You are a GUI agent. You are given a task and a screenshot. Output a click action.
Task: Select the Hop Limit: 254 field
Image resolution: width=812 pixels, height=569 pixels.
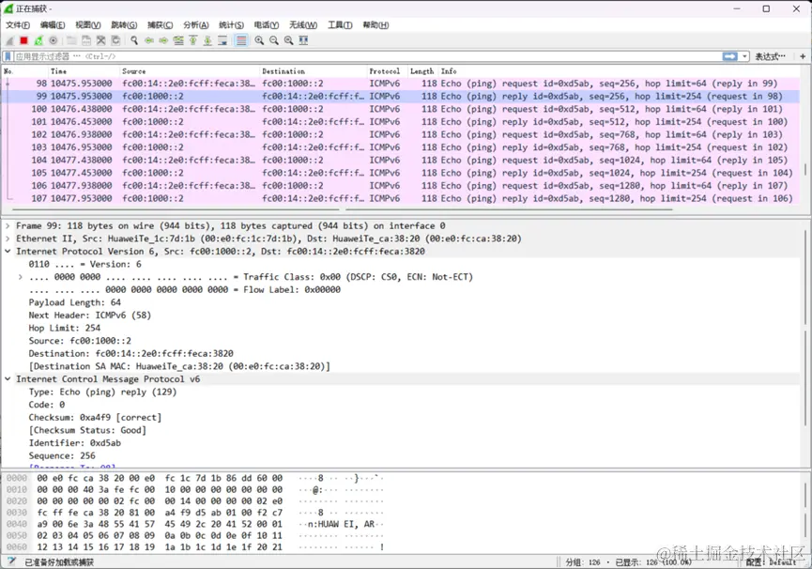point(65,328)
